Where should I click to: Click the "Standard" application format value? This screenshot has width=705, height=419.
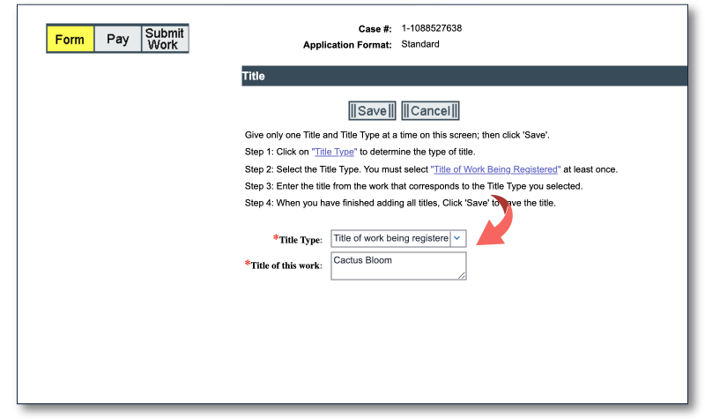(420, 44)
